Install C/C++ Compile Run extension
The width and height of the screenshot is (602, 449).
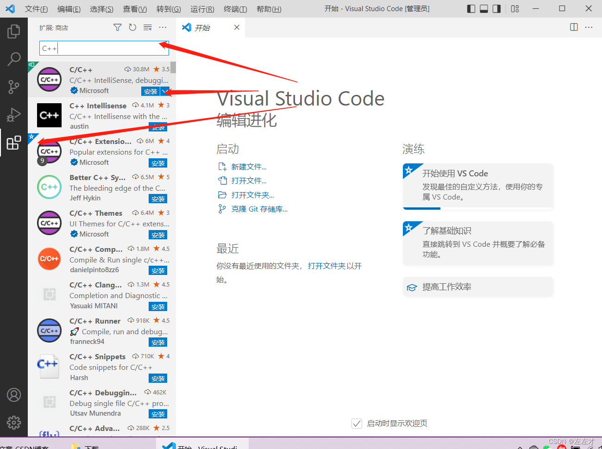click(x=158, y=270)
